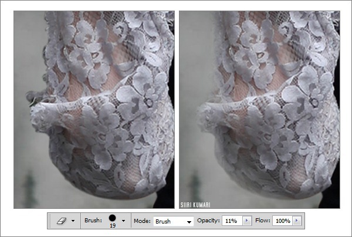This screenshot has height=237, width=352.
Task: Open the Opacity slider popup arrow
Action: (x=246, y=221)
